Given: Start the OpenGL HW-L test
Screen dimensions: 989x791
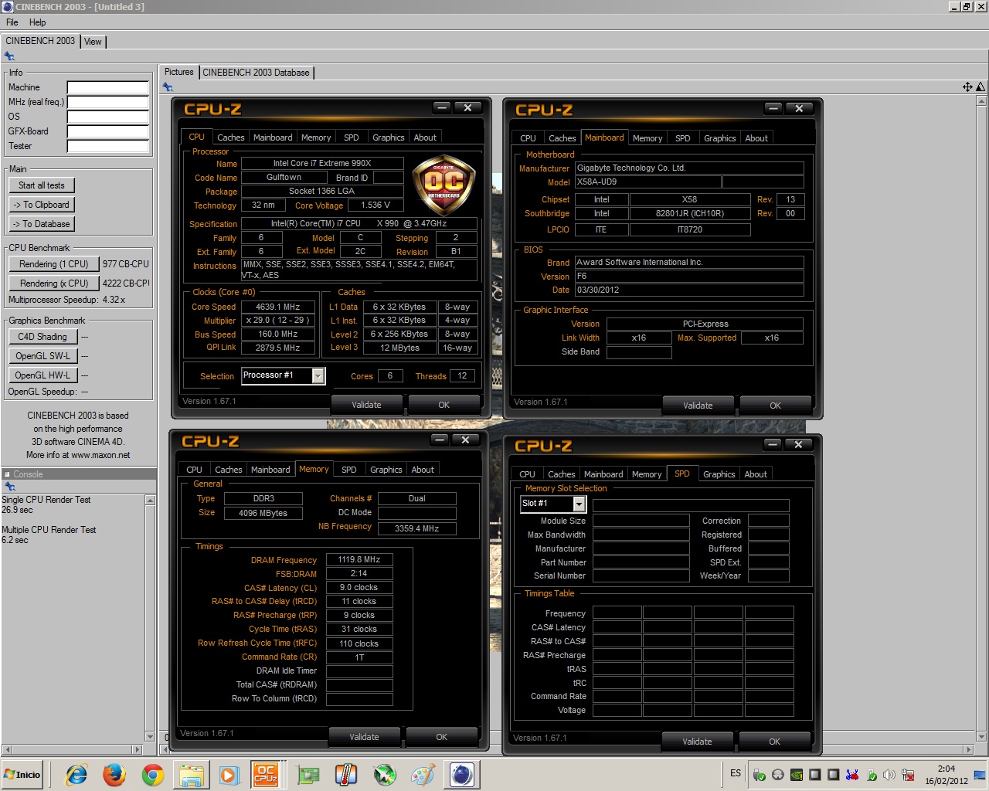Looking at the screenshot, I should 42,375.
